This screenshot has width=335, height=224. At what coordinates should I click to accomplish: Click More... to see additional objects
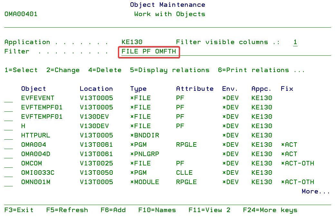tap(316, 191)
